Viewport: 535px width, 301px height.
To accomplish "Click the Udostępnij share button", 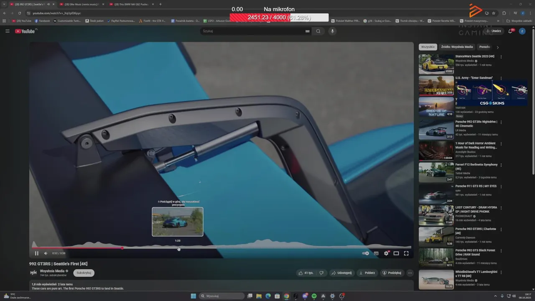I will pos(341,273).
